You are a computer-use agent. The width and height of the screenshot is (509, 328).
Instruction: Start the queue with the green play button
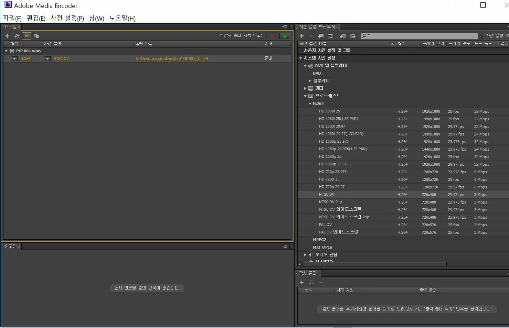point(285,36)
